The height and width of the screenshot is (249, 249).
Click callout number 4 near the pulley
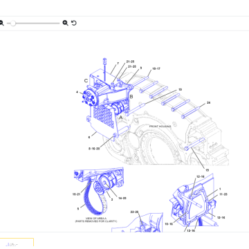(77, 92)
